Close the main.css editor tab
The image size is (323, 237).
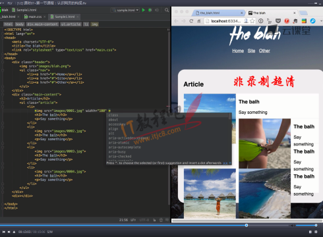point(45,16)
